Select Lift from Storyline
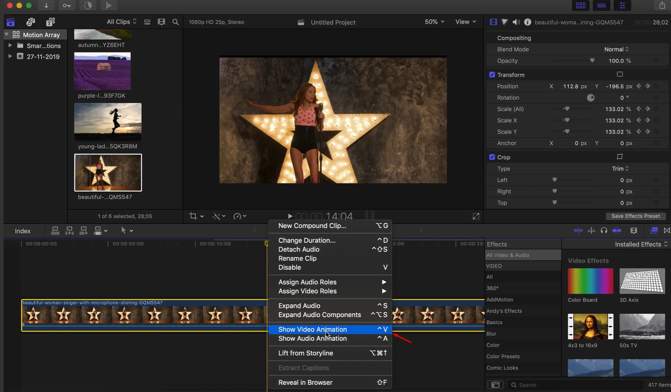This screenshot has height=392, width=671. (x=305, y=353)
